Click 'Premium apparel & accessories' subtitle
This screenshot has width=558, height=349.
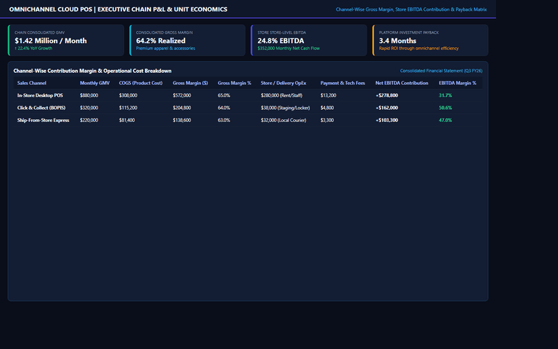tap(166, 49)
